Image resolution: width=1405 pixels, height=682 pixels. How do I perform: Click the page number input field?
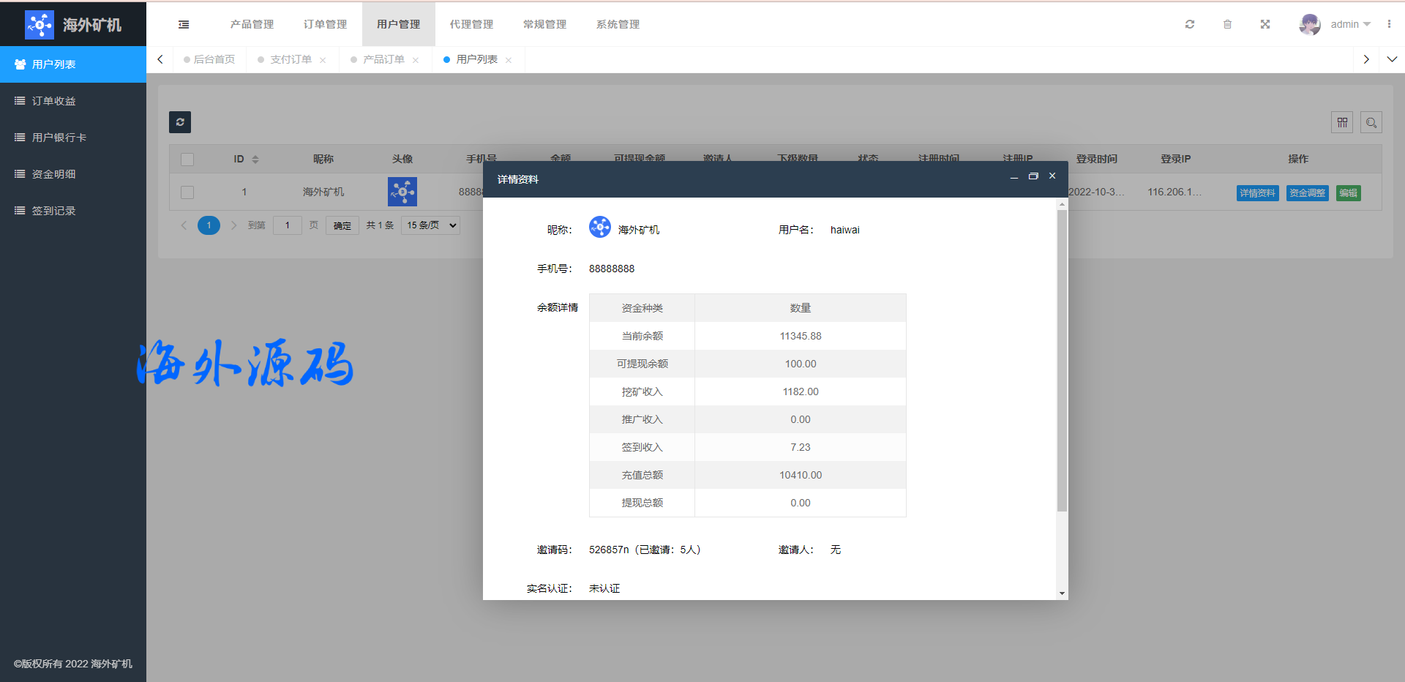click(288, 225)
